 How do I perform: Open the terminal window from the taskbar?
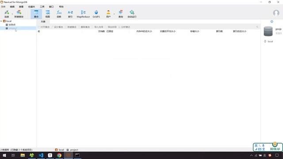point(77,155)
